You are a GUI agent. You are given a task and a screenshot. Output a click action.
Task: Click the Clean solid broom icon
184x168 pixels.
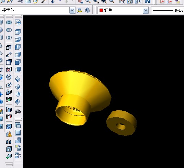pos(9,134)
